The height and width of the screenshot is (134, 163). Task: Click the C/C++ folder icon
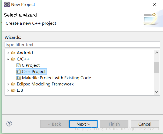13,59
